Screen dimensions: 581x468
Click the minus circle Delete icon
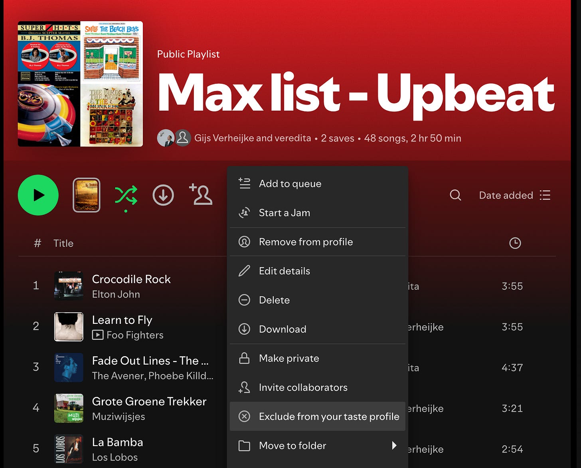coord(244,300)
